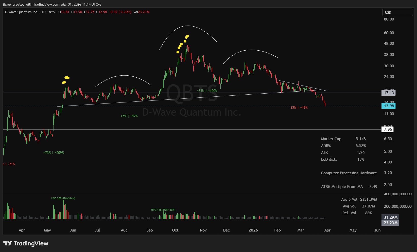Screen dimensions: 417x252
Task: Select the D-Wave Quantum Inc. symbol title
Action: coord(22,12)
